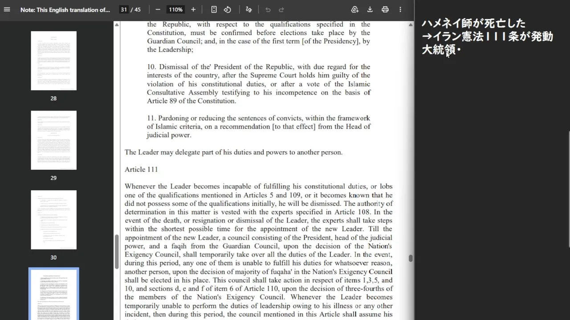The height and width of the screenshot is (320, 570).
Task: Click the thumbnail label '28'
Action: pos(53,98)
